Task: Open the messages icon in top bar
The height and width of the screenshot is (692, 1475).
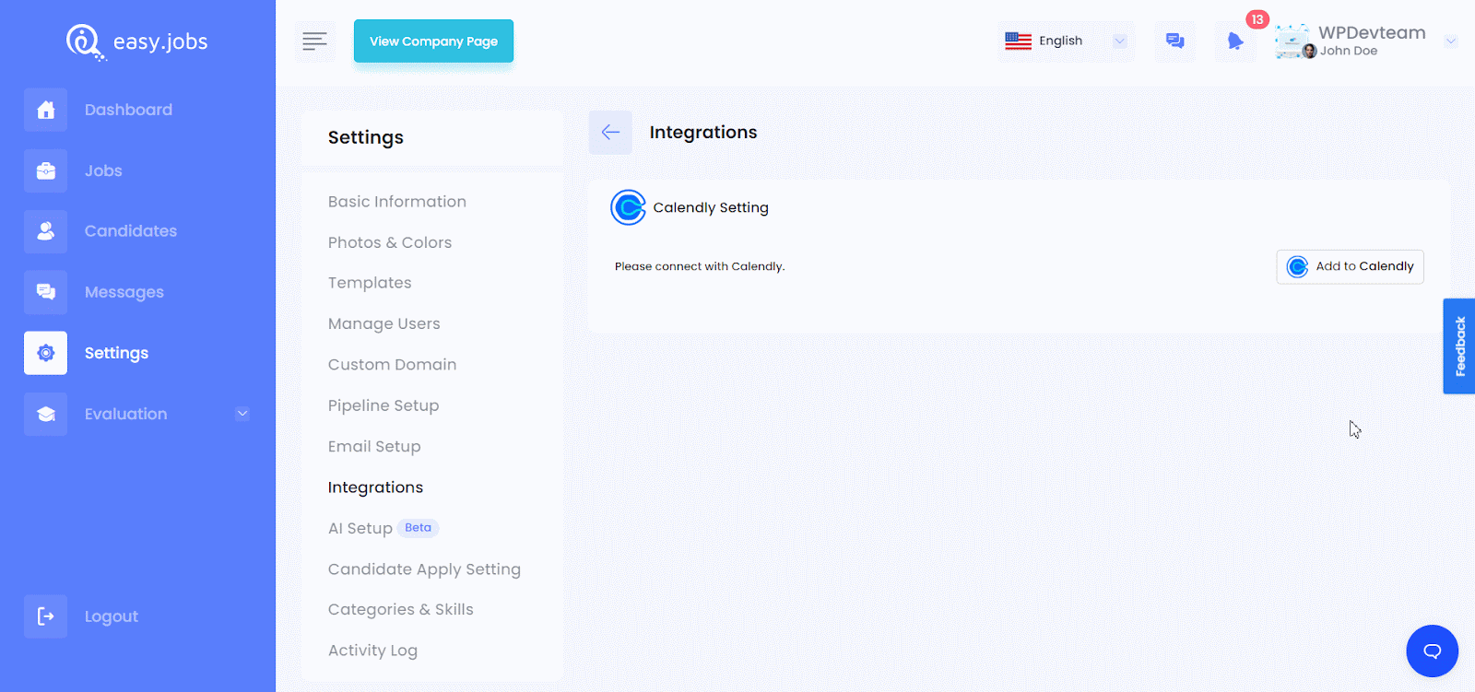Action: (1174, 41)
